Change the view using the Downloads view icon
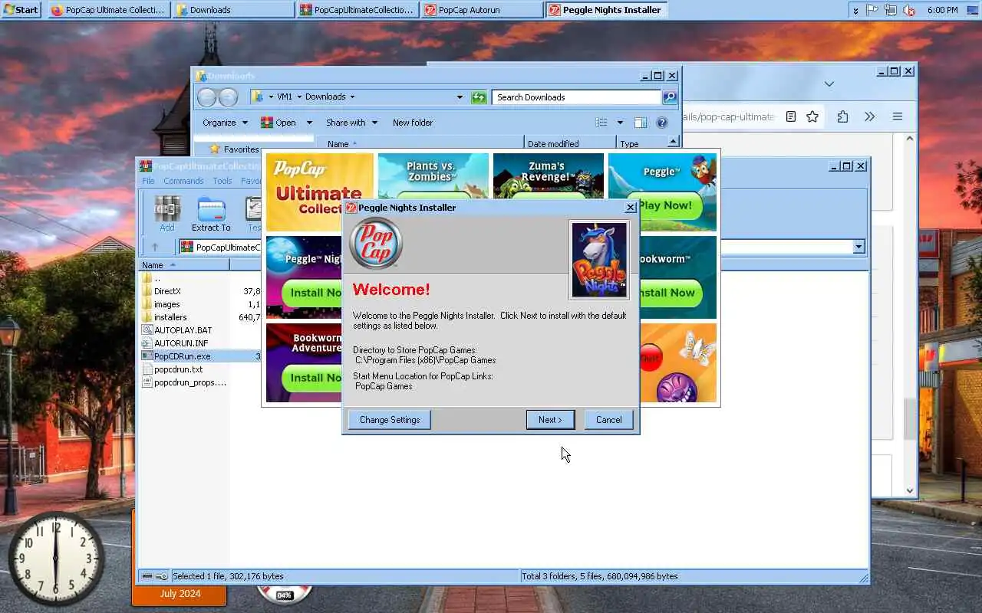The width and height of the screenshot is (982, 613). (x=602, y=123)
